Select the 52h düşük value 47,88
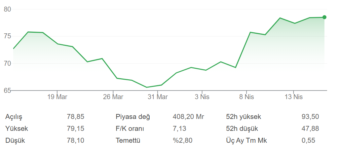Viewport: 338px width, 150px height. 310,129
